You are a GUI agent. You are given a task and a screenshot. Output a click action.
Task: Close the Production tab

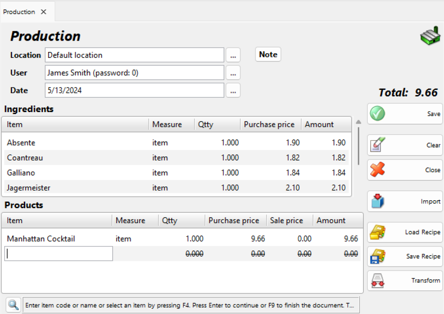pyautogui.click(x=43, y=12)
